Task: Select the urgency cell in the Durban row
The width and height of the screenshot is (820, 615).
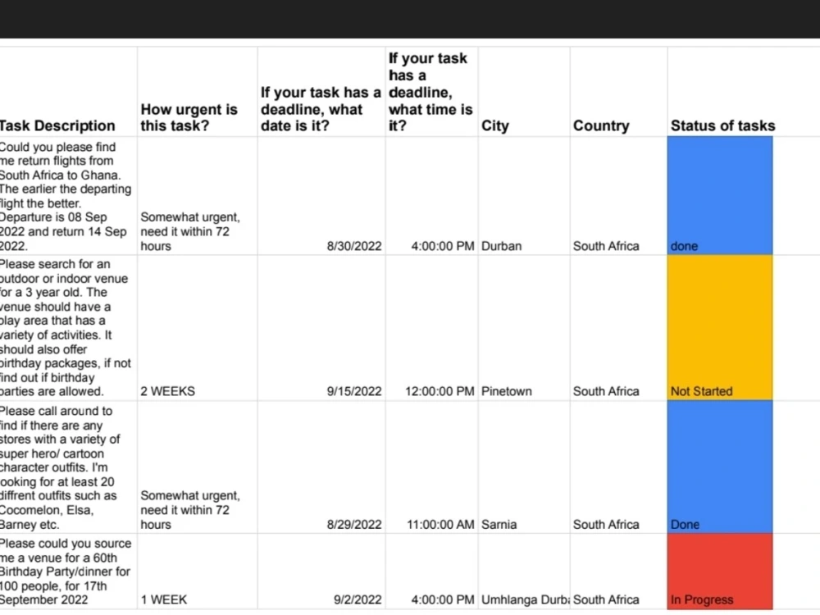Action: point(197,196)
